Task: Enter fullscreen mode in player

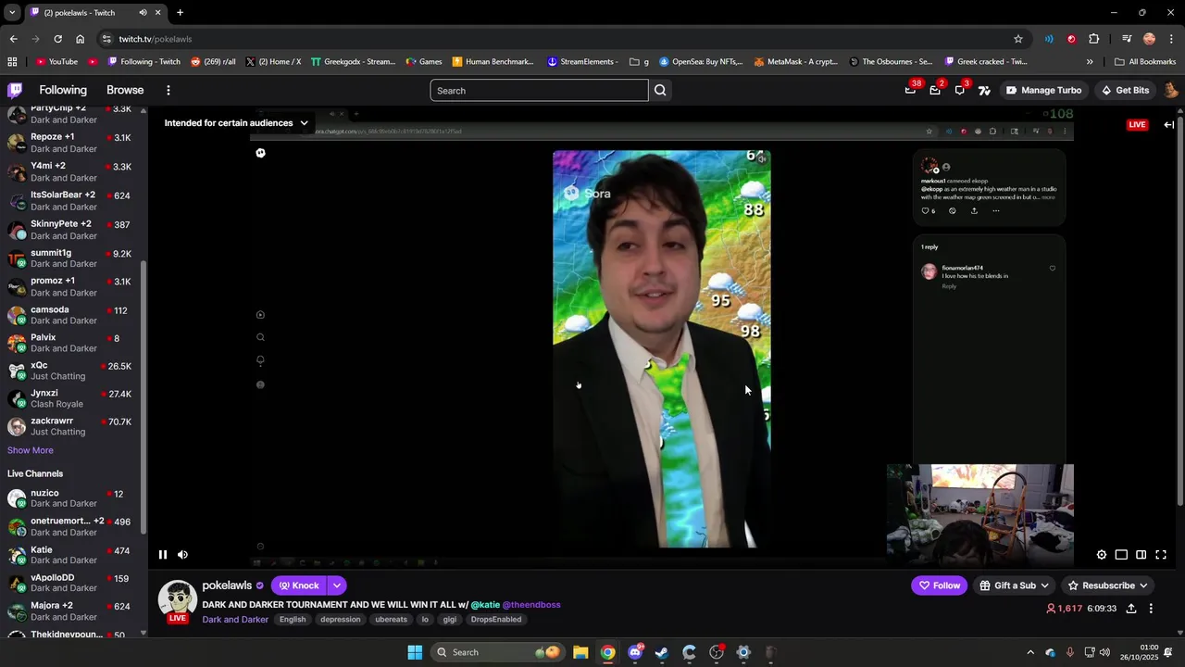Action: (1161, 555)
